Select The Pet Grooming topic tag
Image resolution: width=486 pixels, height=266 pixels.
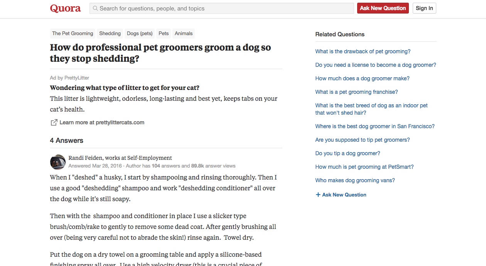click(72, 33)
